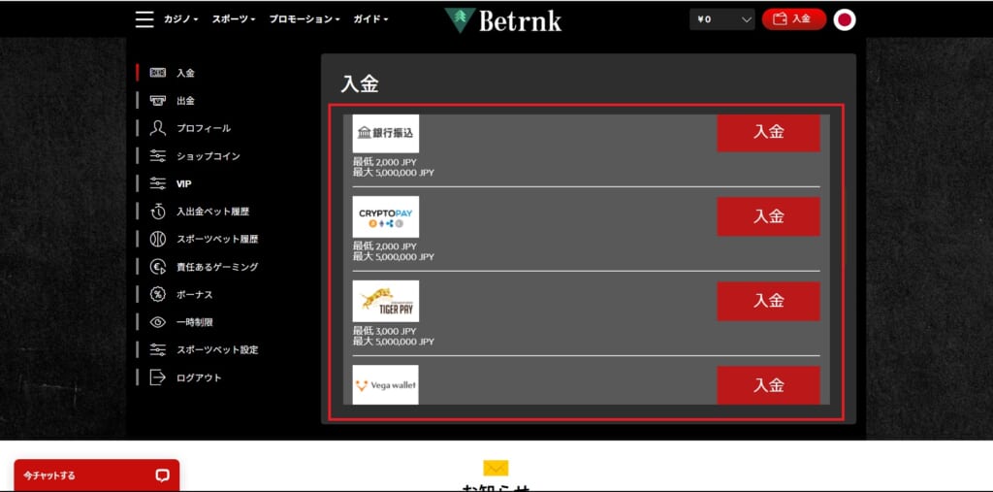Click the 一時制限 eye icon
The height and width of the screenshot is (492, 993).
pyautogui.click(x=158, y=322)
